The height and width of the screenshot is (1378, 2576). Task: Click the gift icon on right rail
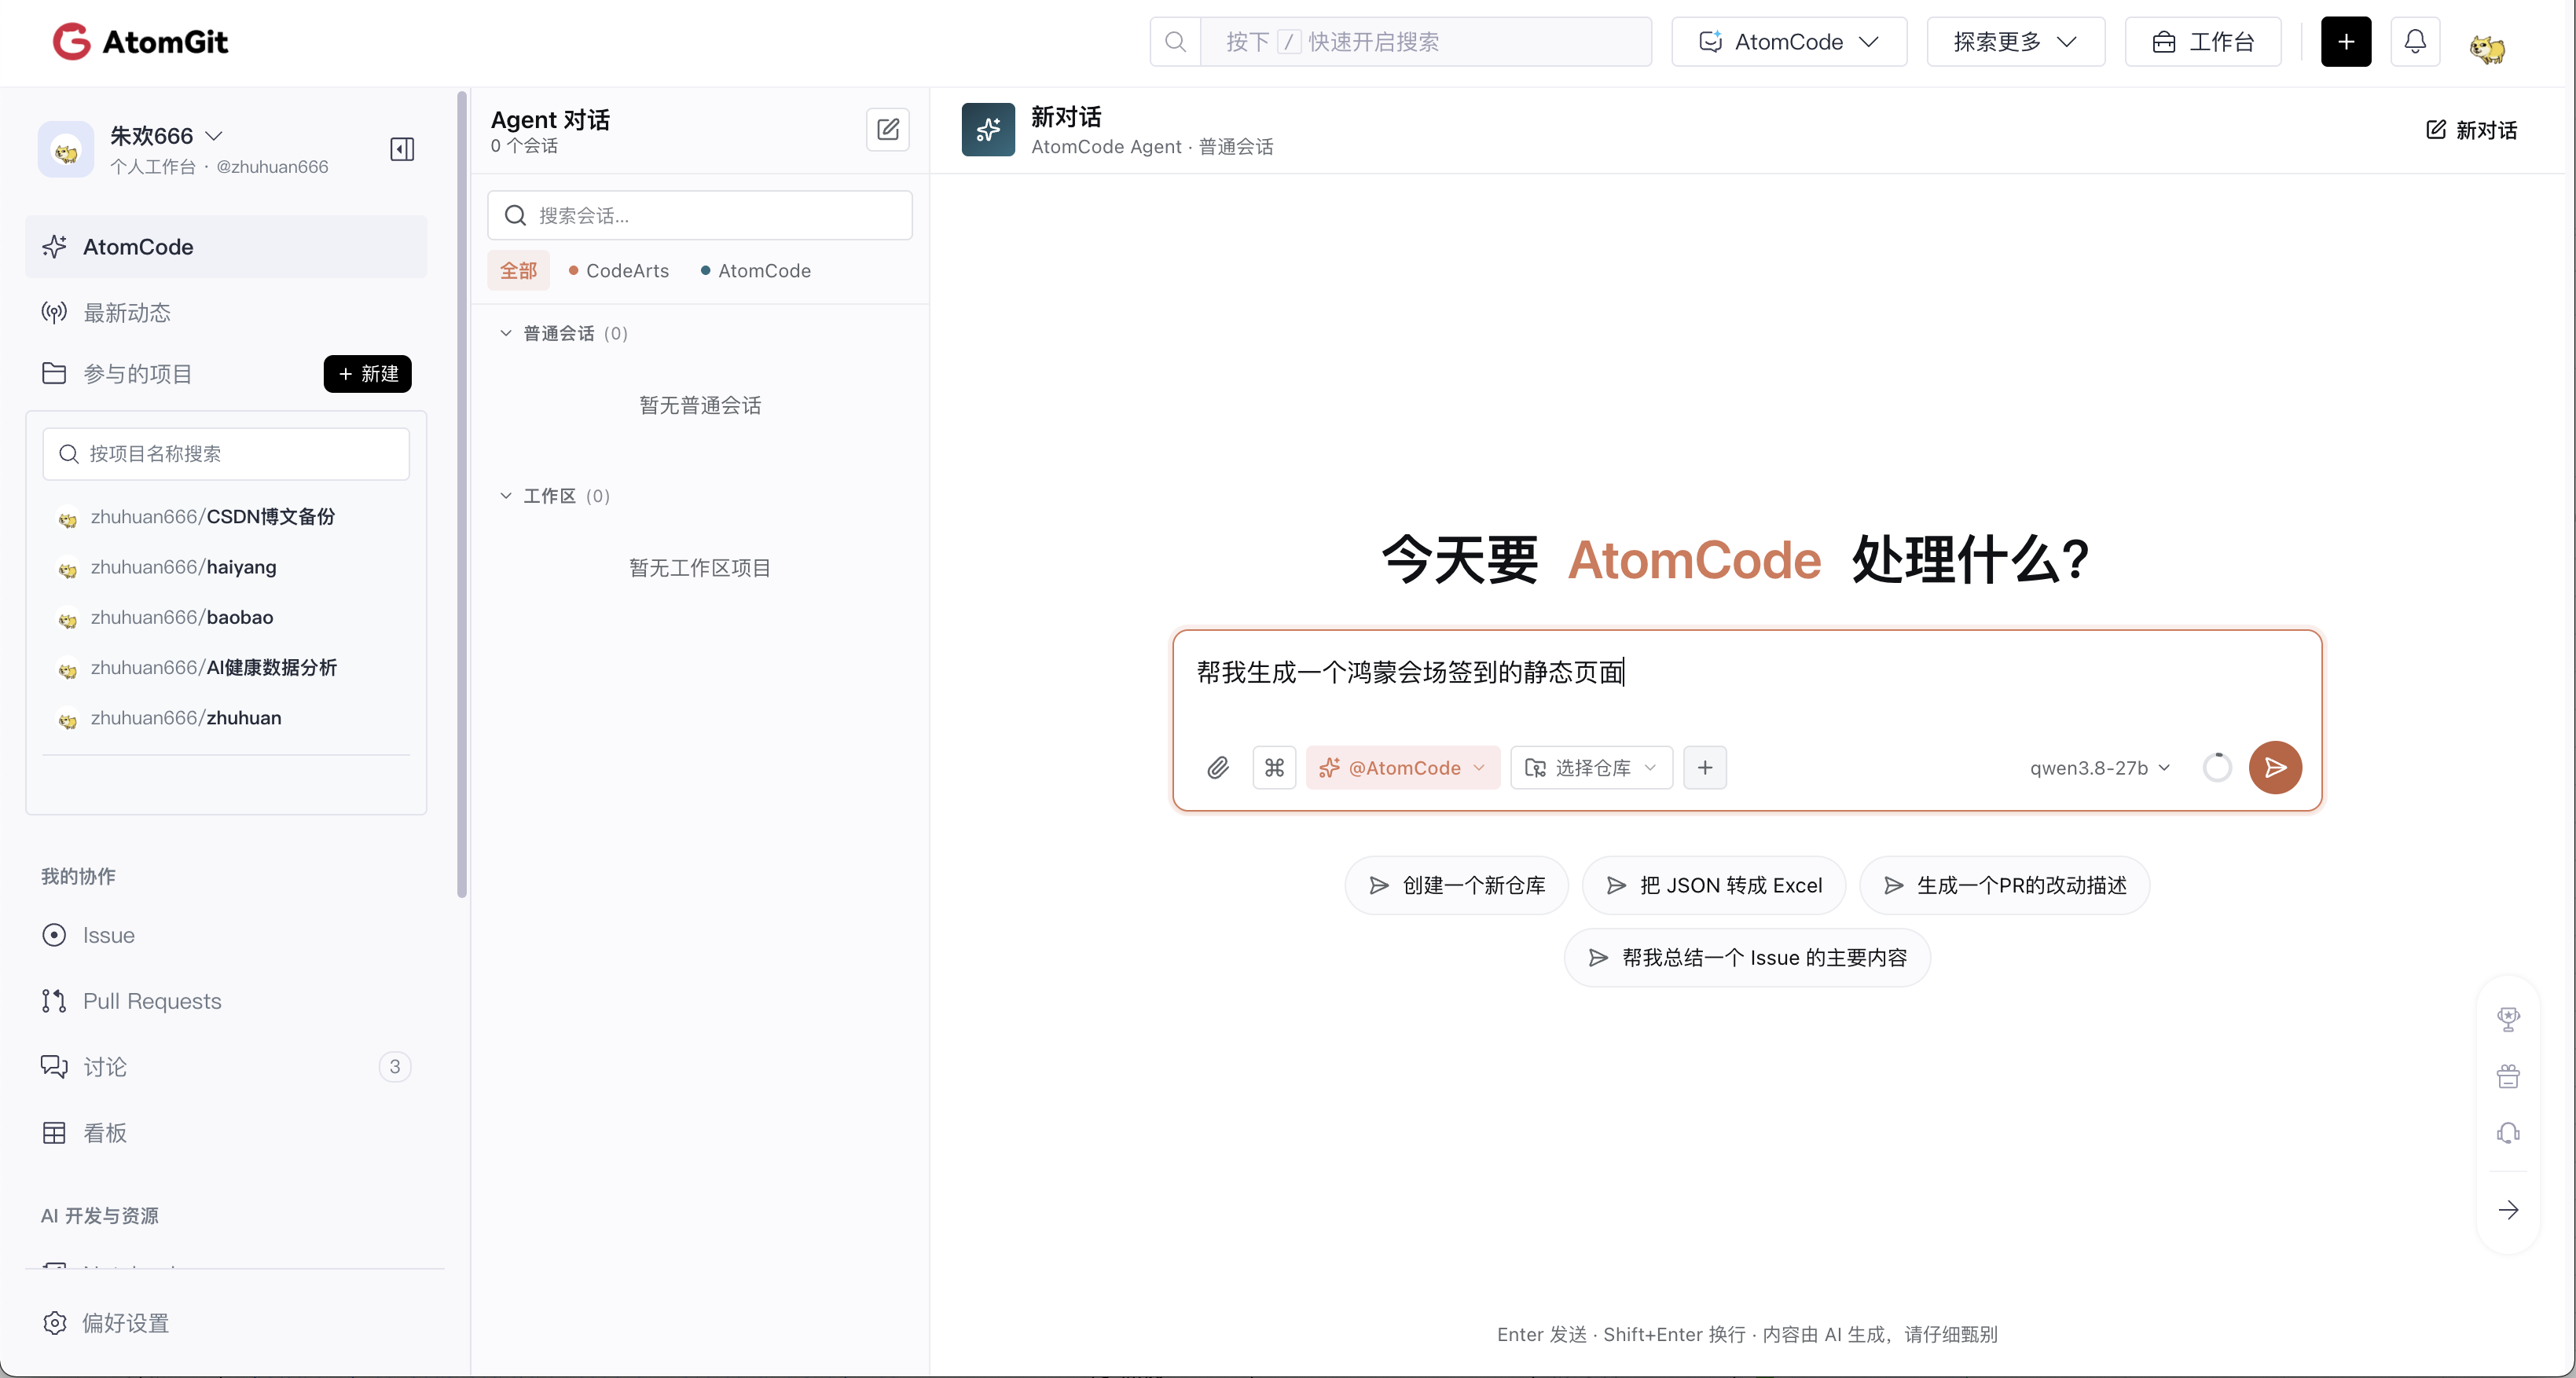pos(2508,1076)
